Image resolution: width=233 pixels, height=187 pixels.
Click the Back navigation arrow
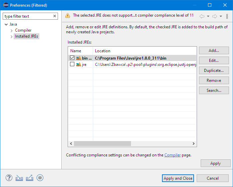[202, 16]
